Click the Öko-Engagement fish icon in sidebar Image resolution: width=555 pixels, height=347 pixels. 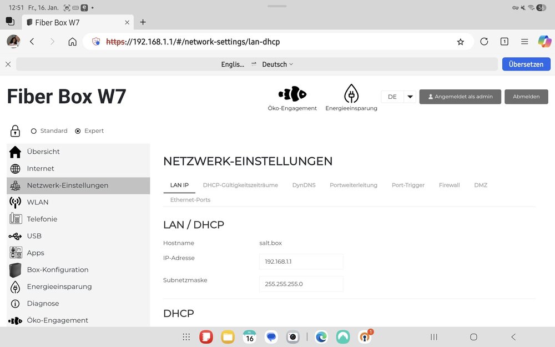click(x=15, y=320)
